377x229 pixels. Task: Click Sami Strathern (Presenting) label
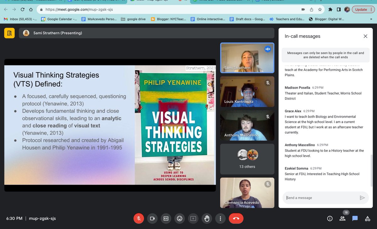pyautogui.click(x=57, y=33)
